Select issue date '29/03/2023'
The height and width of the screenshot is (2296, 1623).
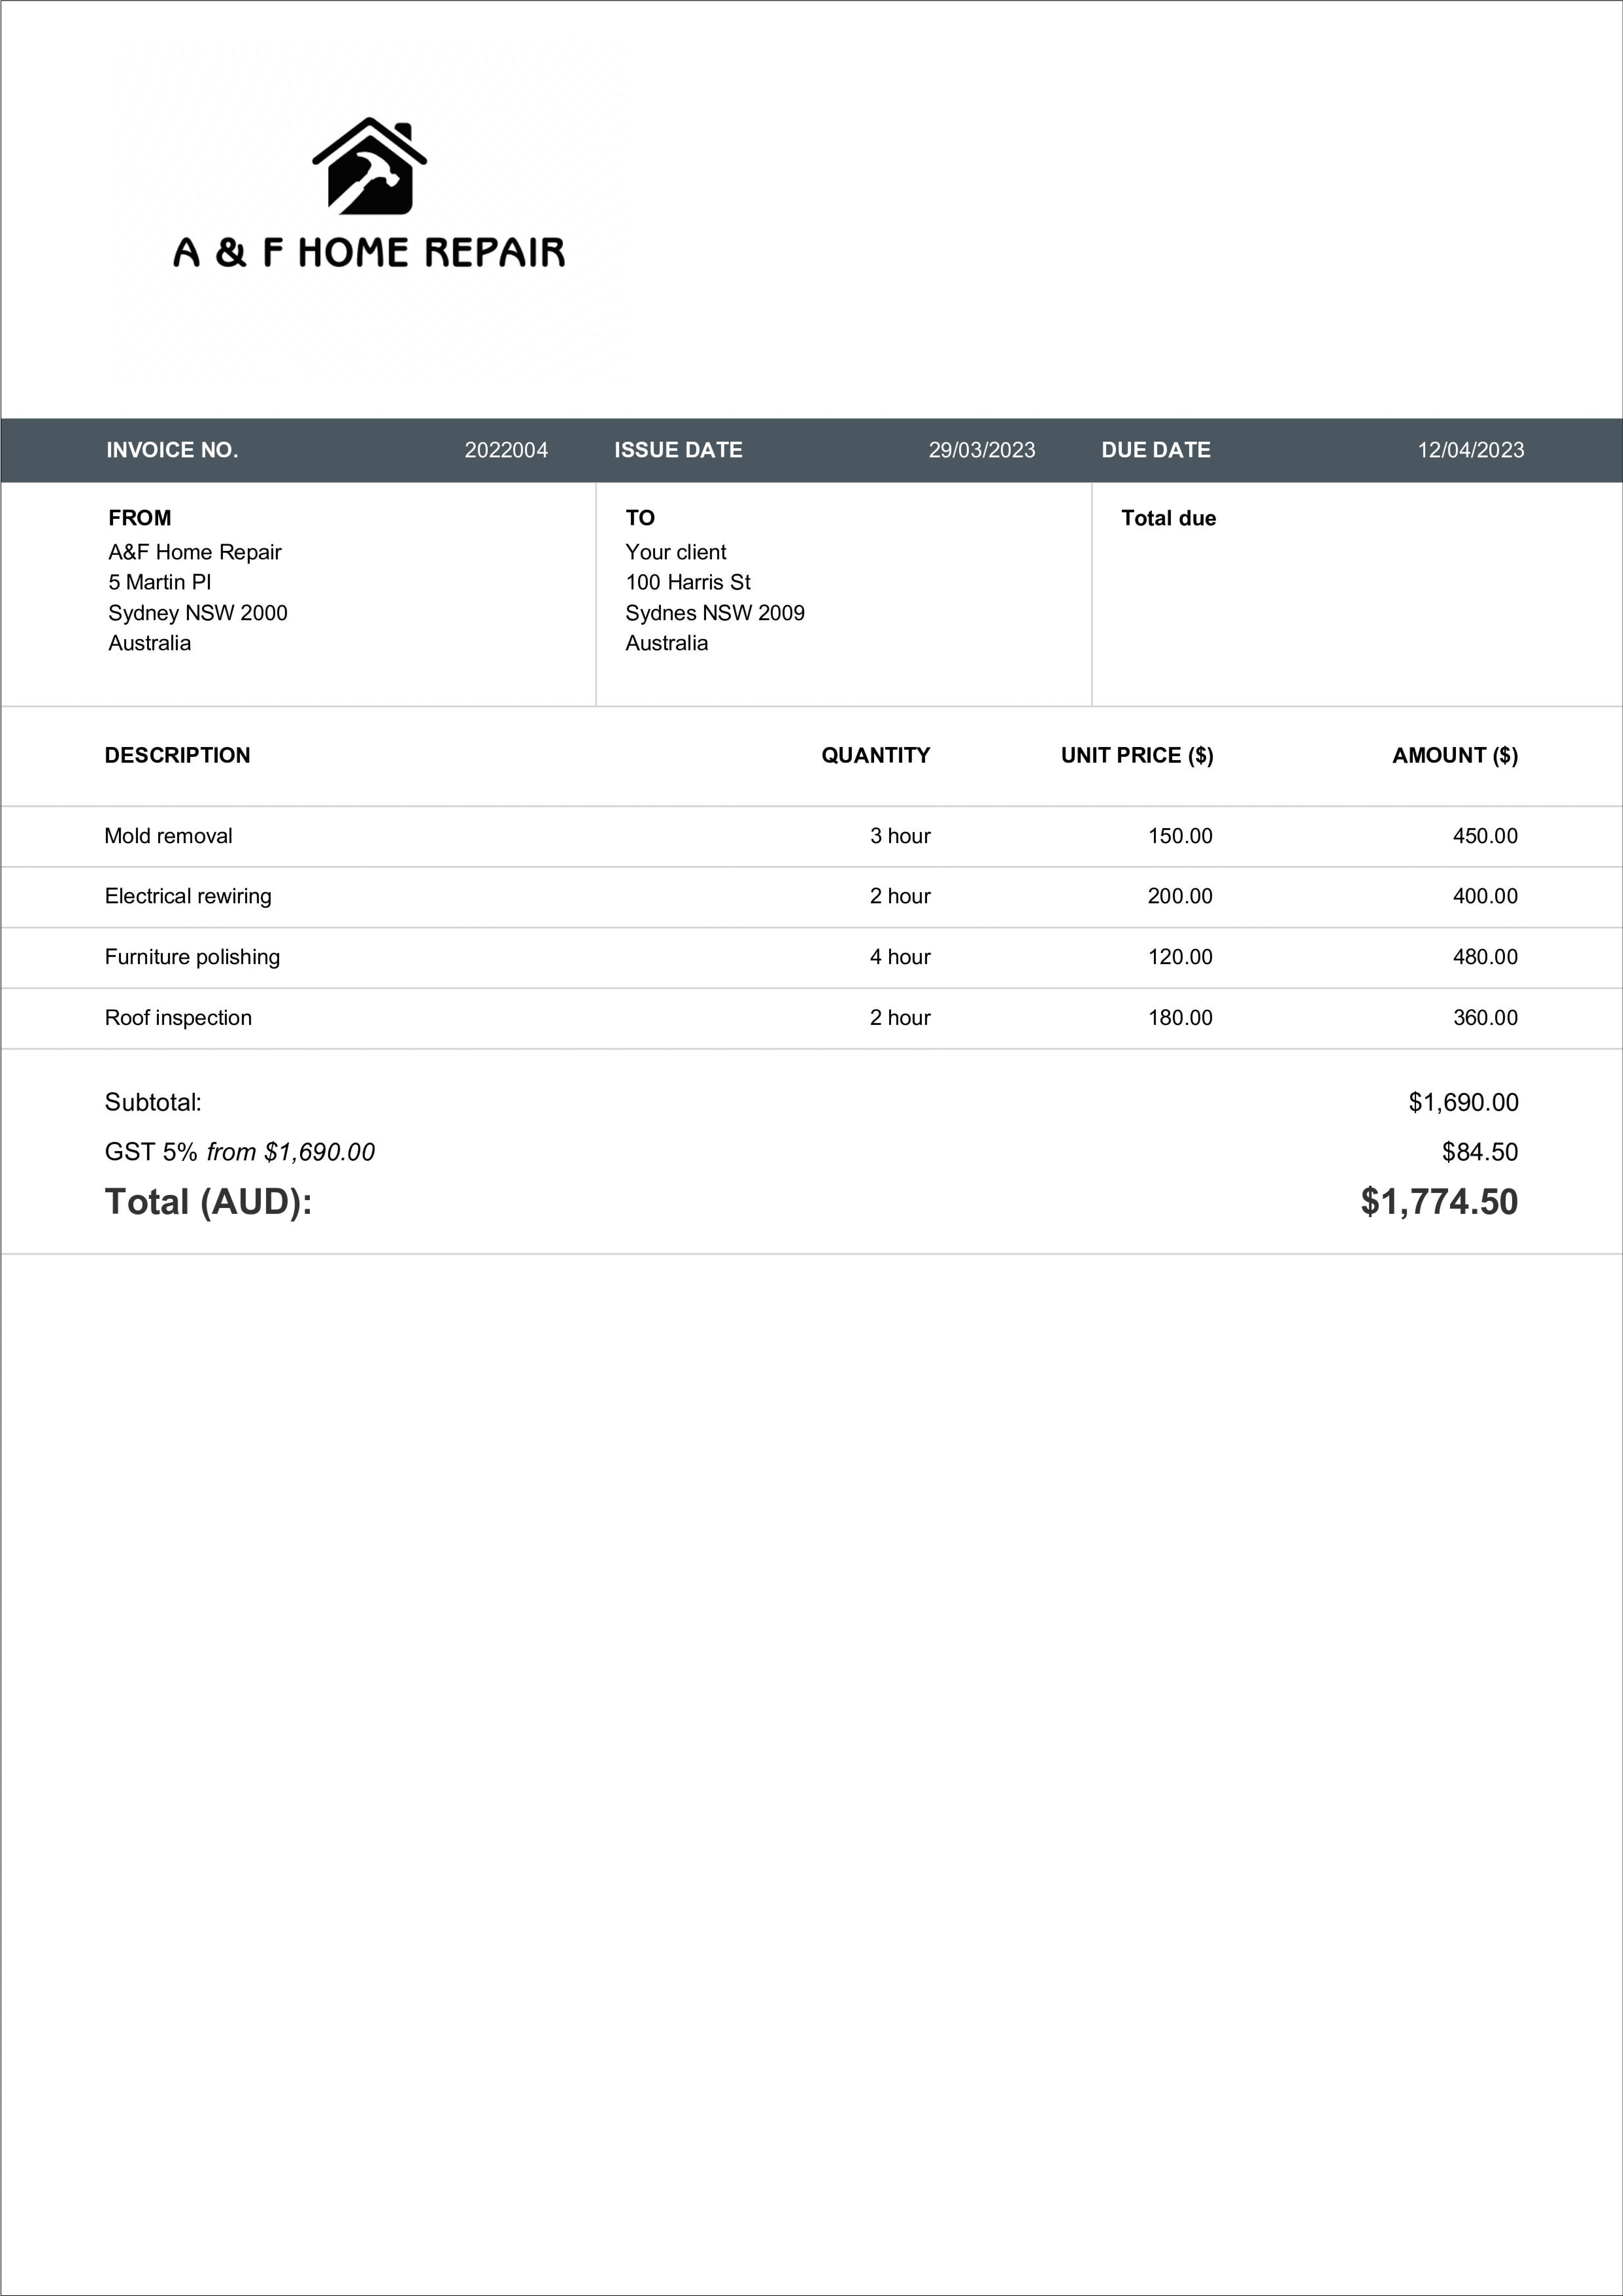click(x=982, y=450)
